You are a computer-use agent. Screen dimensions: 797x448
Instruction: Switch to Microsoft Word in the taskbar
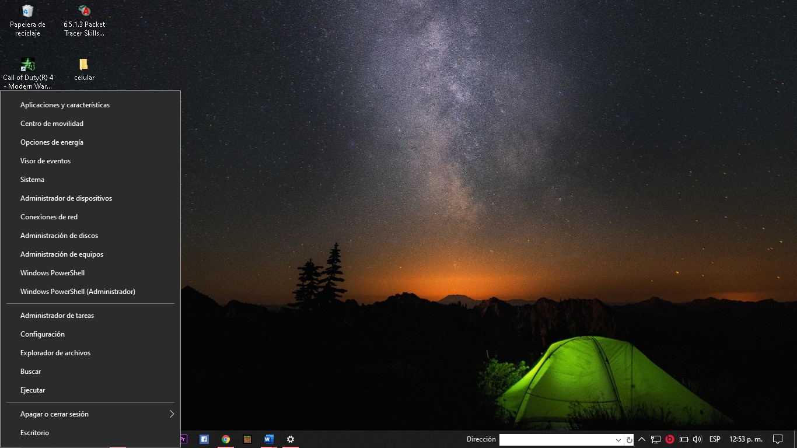pyautogui.click(x=269, y=439)
